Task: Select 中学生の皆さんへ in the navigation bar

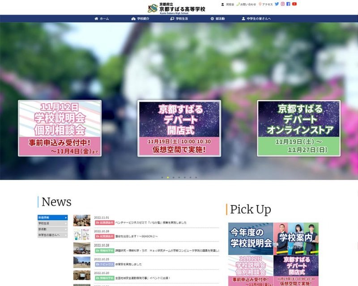Action: click(x=256, y=19)
